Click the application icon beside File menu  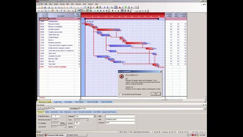pos(38,4)
